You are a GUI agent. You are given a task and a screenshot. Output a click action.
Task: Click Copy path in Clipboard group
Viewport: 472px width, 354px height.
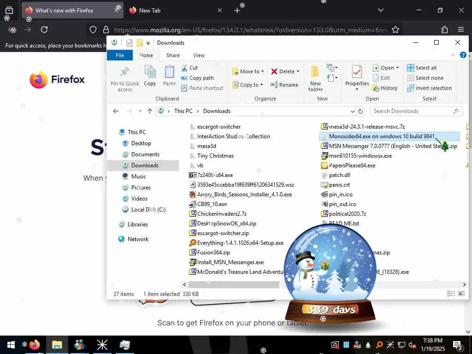tap(197, 78)
